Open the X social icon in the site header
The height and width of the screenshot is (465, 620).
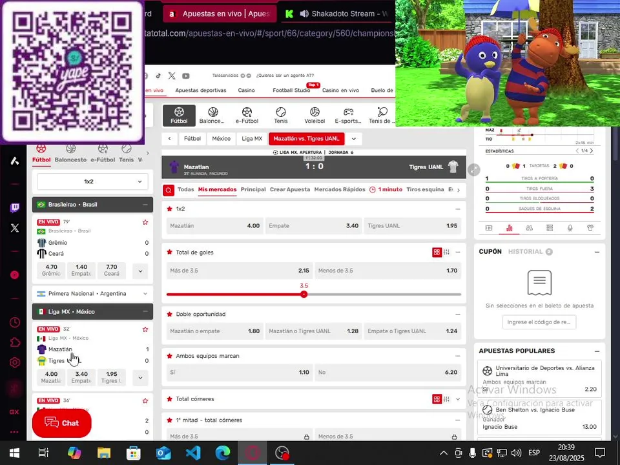click(x=172, y=76)
